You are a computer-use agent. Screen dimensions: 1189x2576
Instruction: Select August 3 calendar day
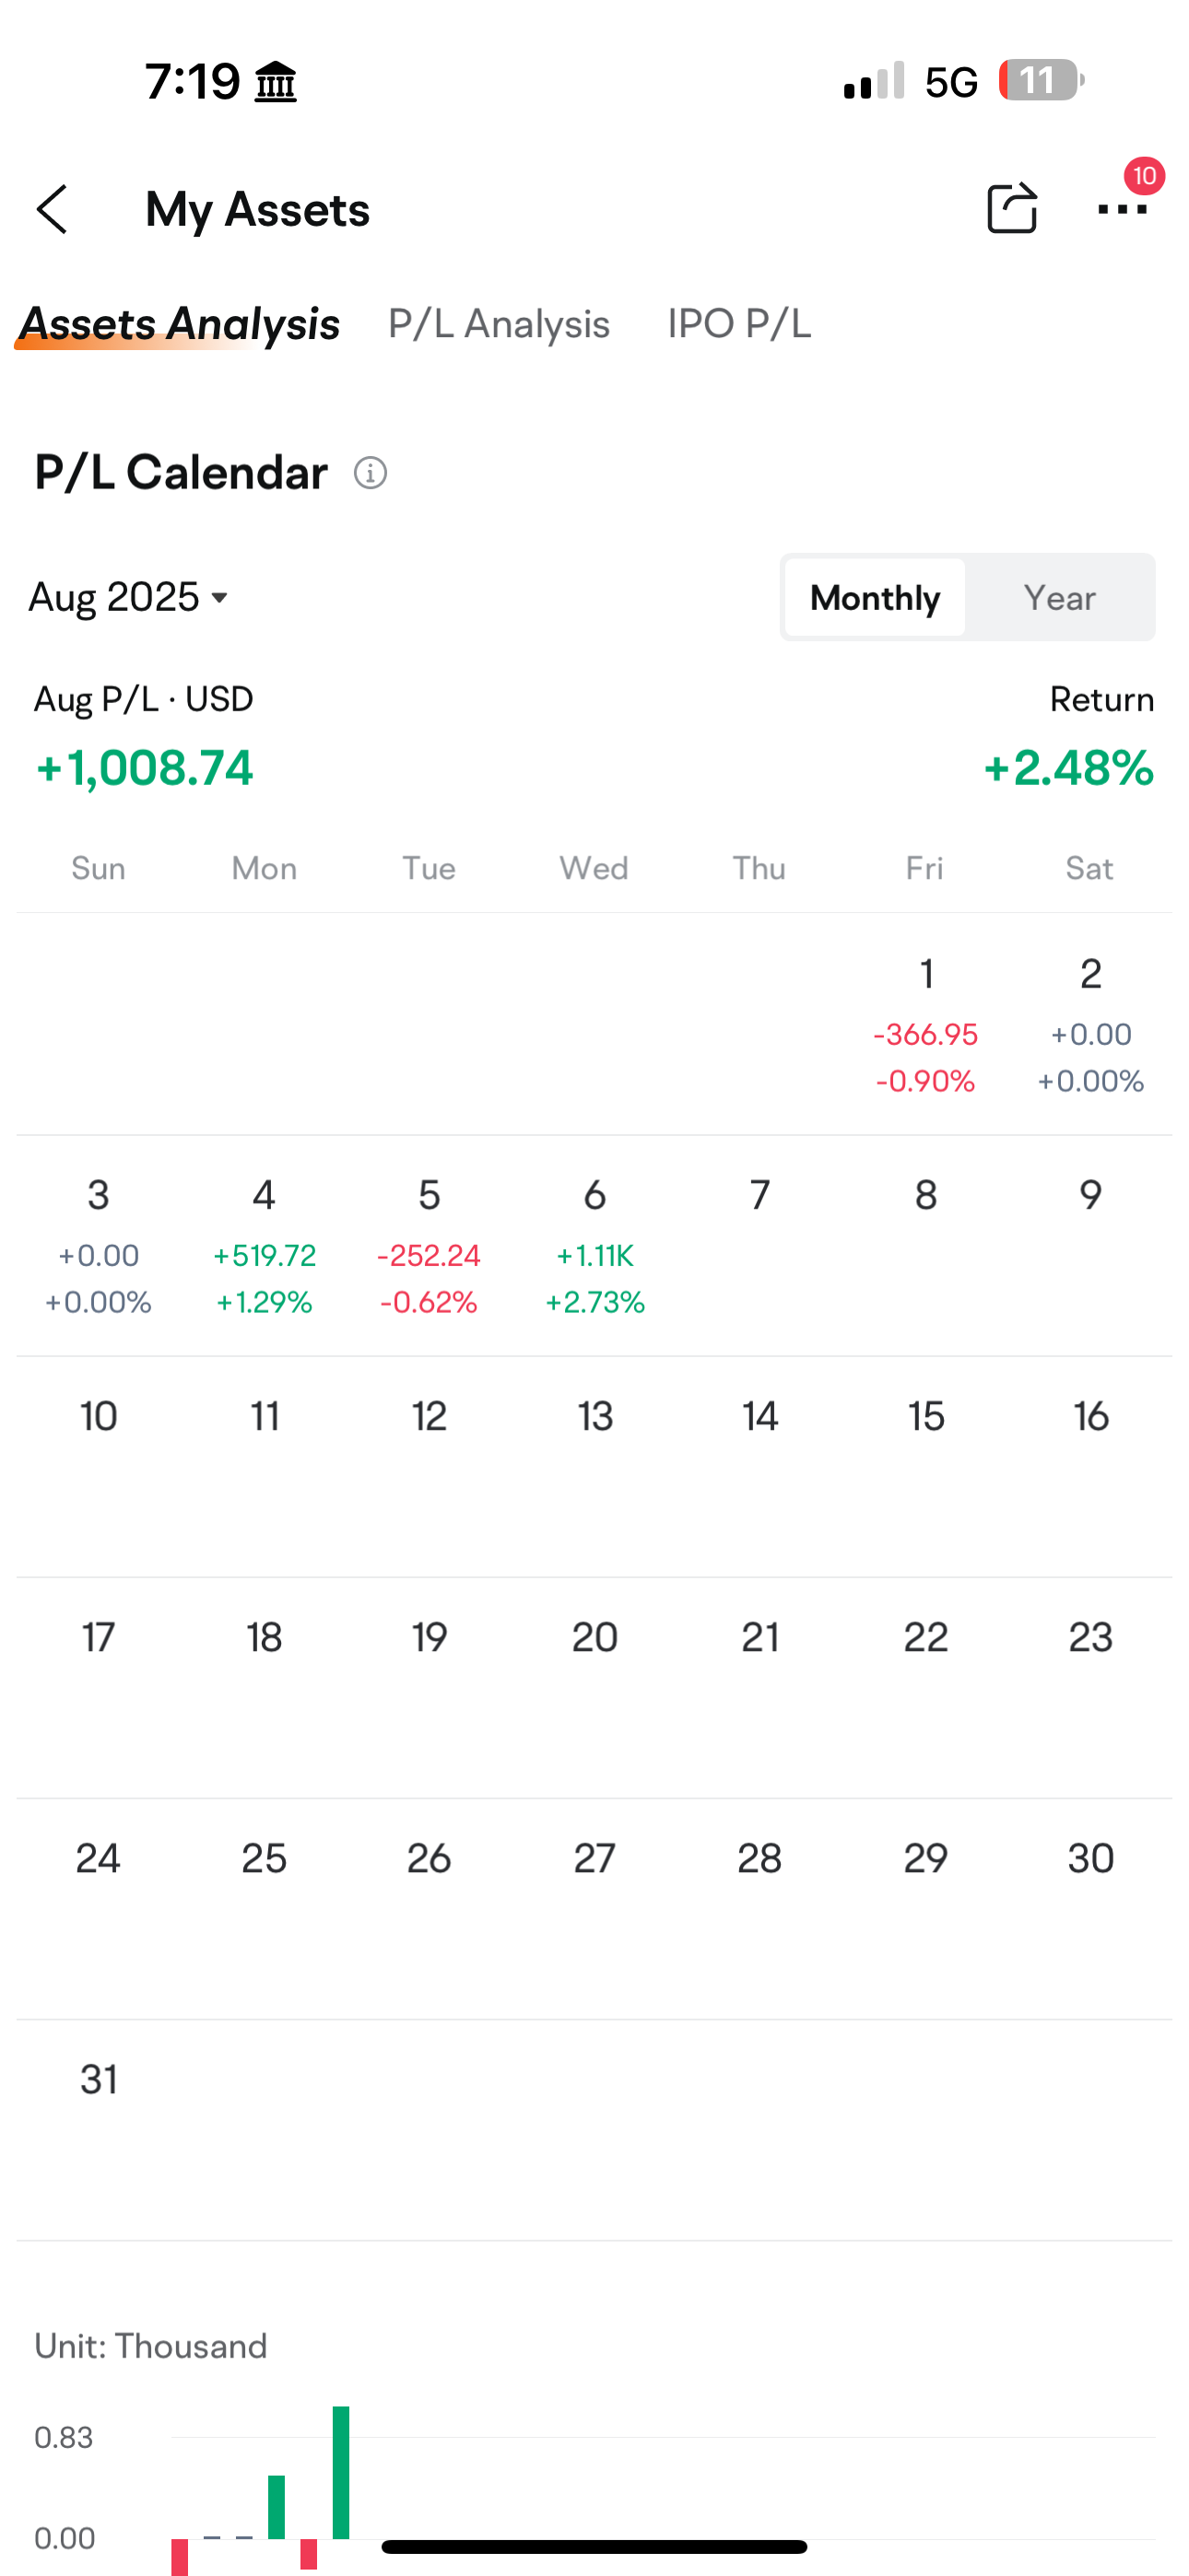click(x=98, y=1246)
